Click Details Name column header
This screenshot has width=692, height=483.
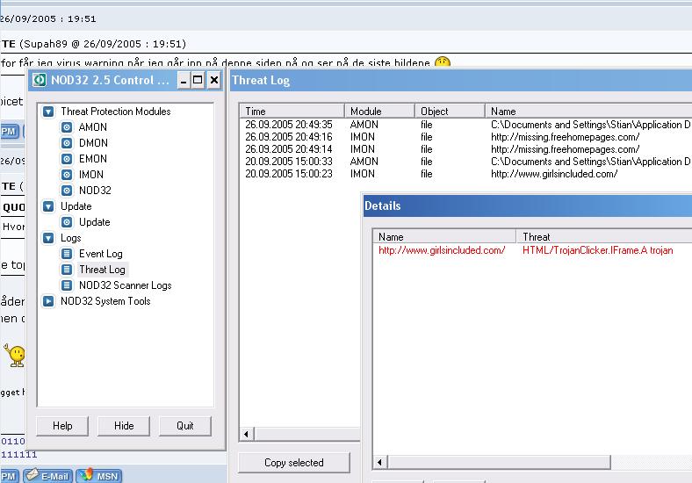pos(444,236)
